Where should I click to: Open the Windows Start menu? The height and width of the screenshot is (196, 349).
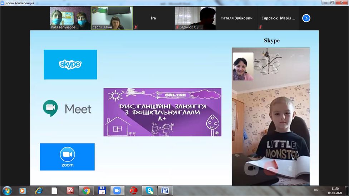tap(7, 191)
